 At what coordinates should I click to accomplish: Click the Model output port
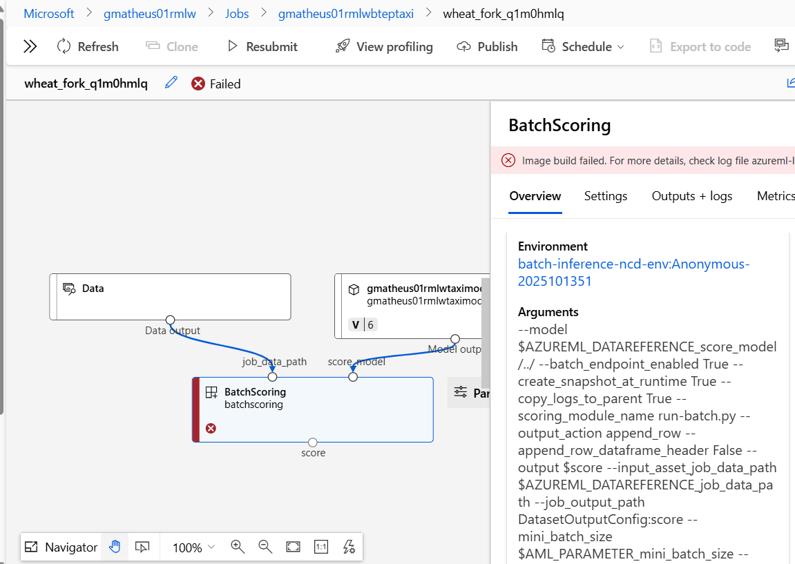[x=455, y=338]
